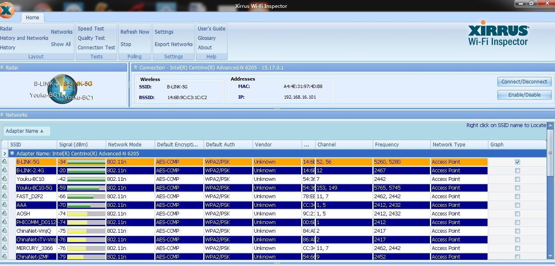Sort by Channel column header
Screen dimensions: 555x266
click(344, 144)
